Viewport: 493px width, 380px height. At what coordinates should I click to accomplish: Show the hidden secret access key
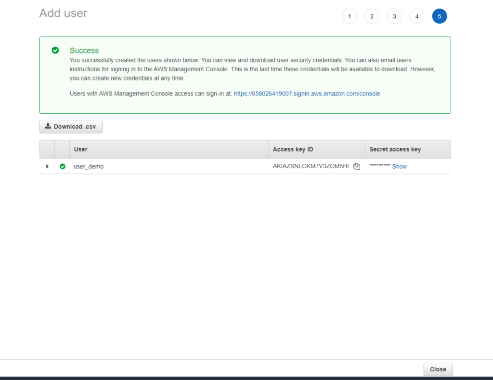[399, 167]
